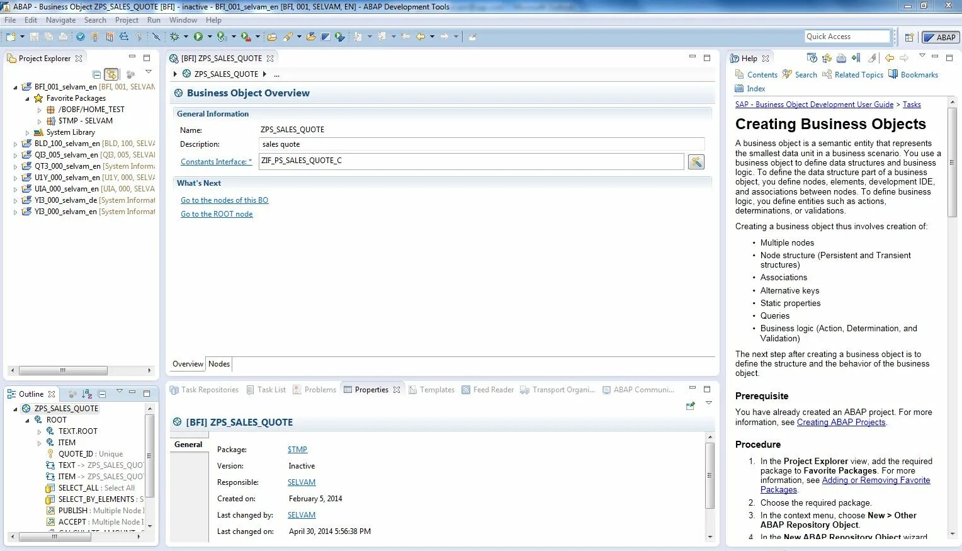Open 'Creating ABAP Projects' help link
This screenshot has height=551, width=962.
841,423
